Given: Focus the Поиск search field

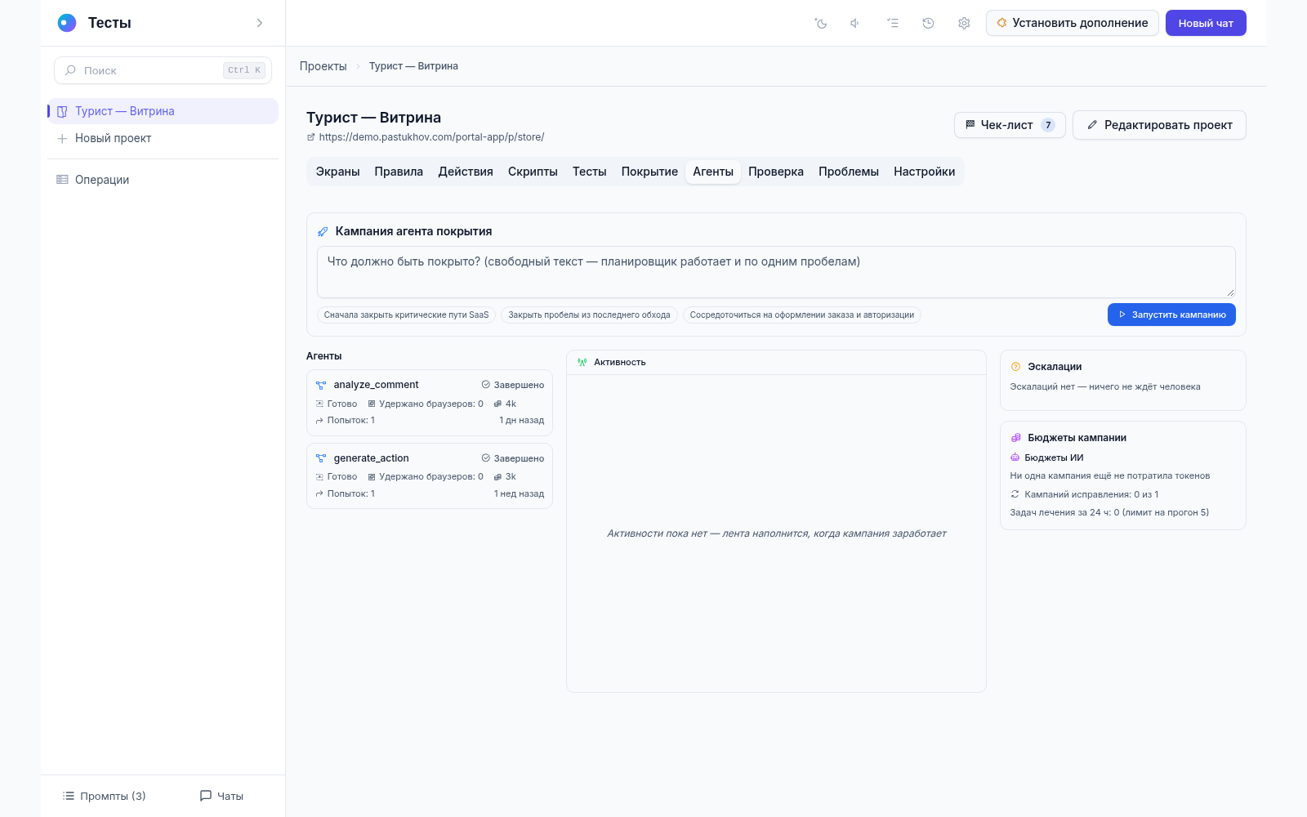Looking at the screenshot, I should [x=163, y=70].
